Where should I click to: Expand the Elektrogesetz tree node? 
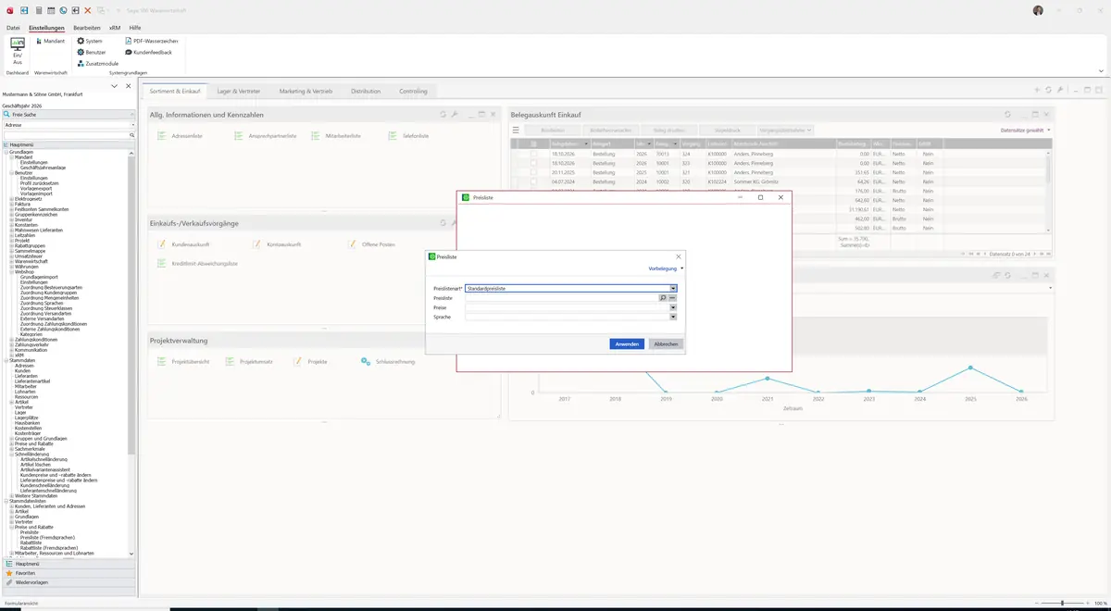click(x=12, y=198)
